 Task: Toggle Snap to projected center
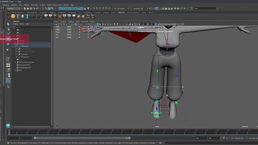[103, 8]
